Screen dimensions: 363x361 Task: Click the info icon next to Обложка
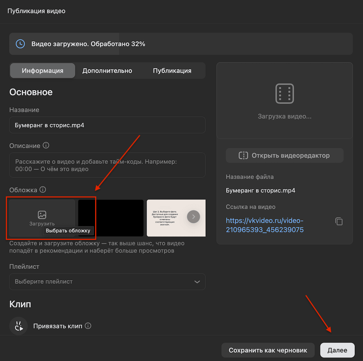pos(43,190)
